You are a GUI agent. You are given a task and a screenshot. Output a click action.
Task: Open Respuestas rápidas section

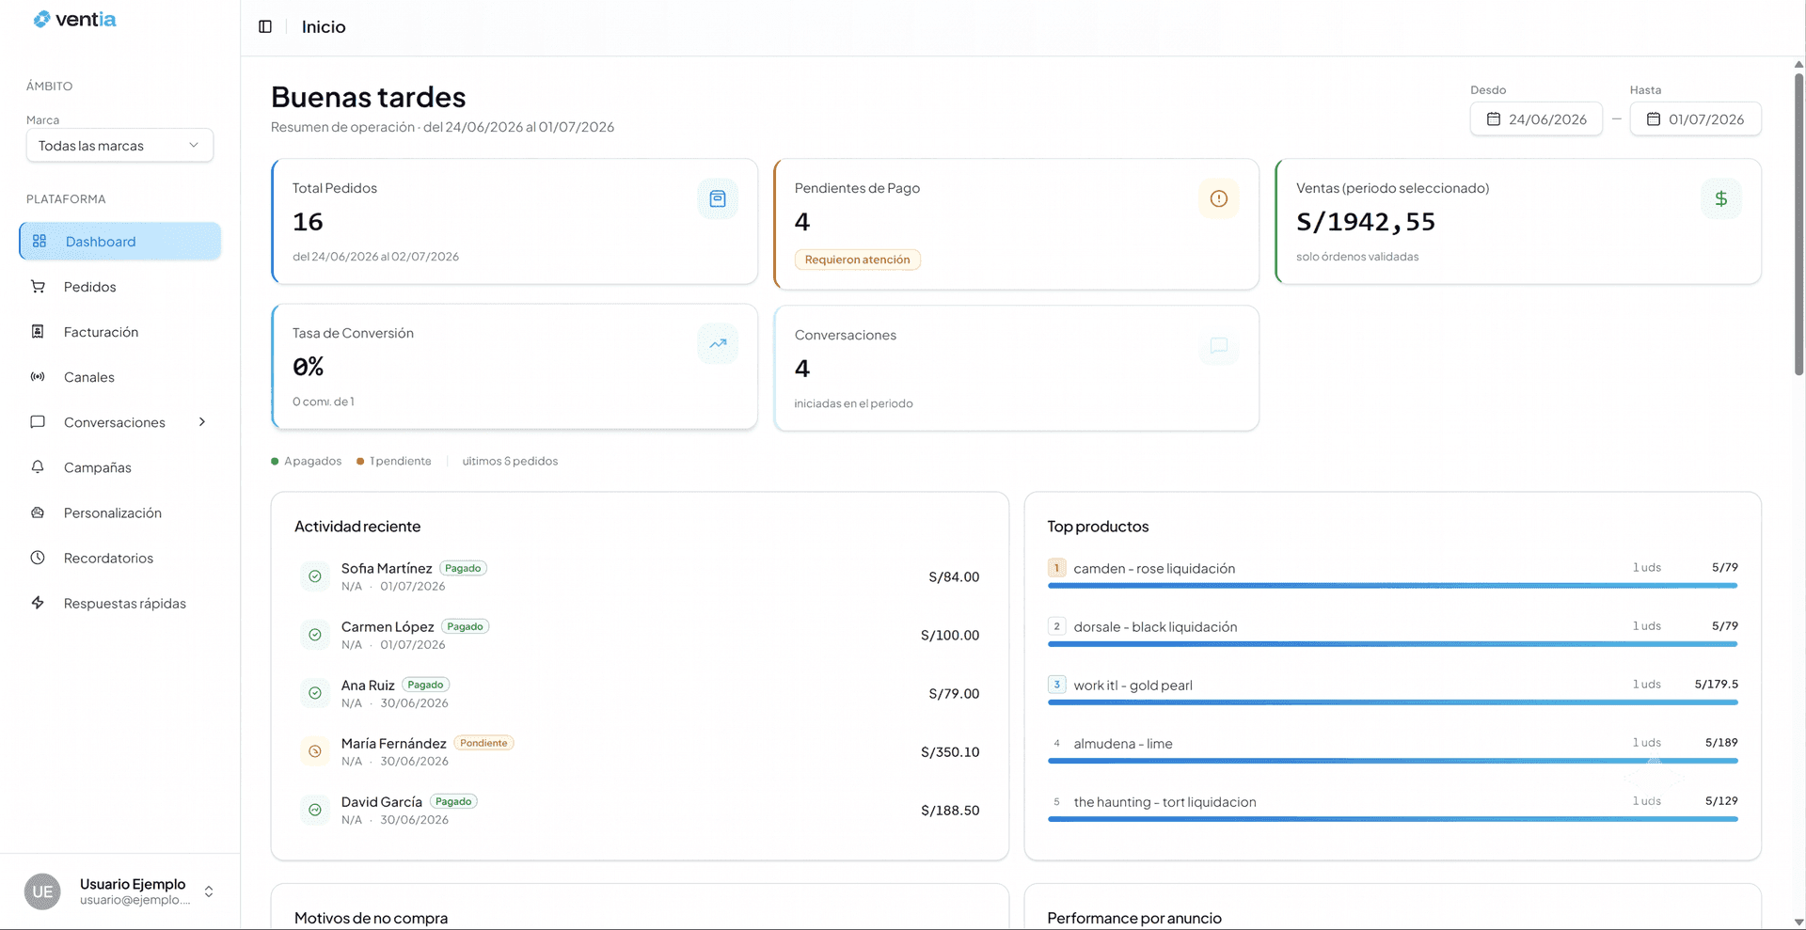120,603
